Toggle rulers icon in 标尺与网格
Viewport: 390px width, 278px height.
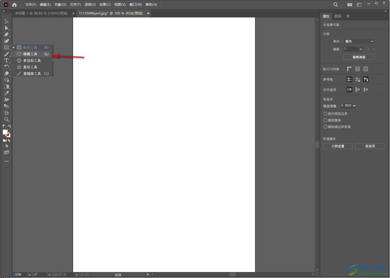(349, 69)
